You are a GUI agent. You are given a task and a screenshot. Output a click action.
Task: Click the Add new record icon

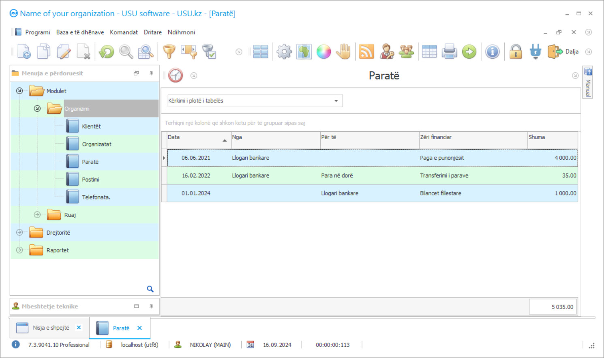click(x=24, y=52)
